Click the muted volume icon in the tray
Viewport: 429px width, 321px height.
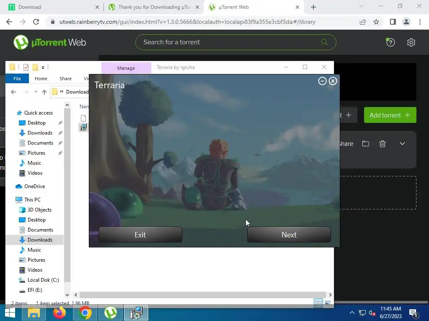(x=372, y=313)
